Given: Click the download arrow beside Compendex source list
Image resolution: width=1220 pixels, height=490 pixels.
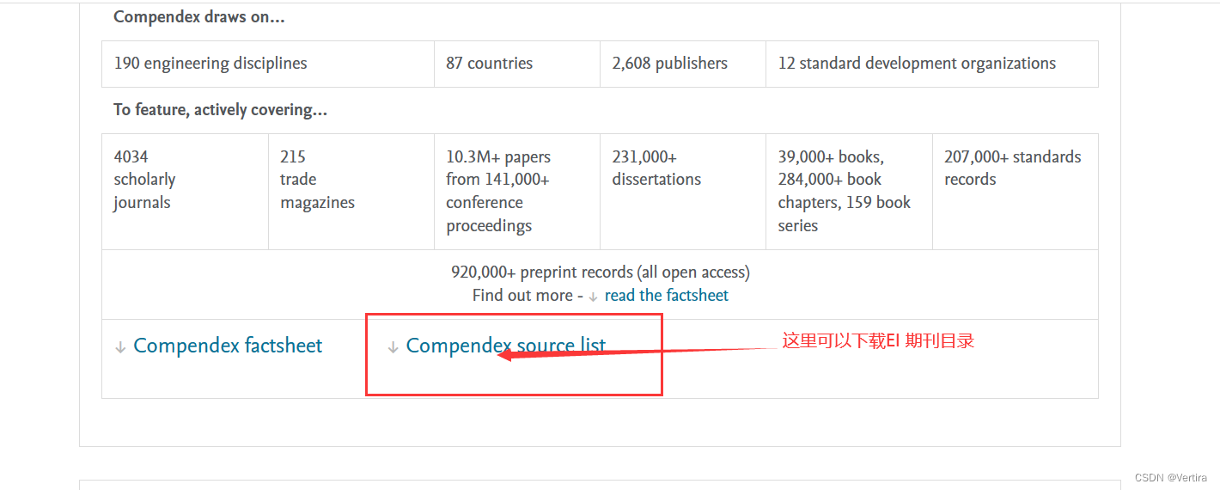Looking at the screenshot, I should [393, 347].
